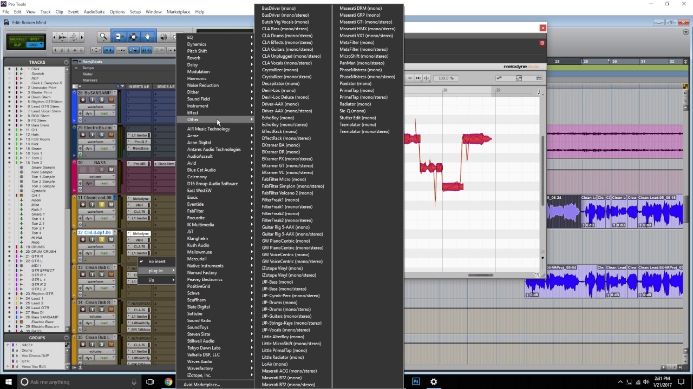The height and width of the screenshot is (389, 693).
Task: Select Vox Chorus DUP group
Action: [35, 356]
